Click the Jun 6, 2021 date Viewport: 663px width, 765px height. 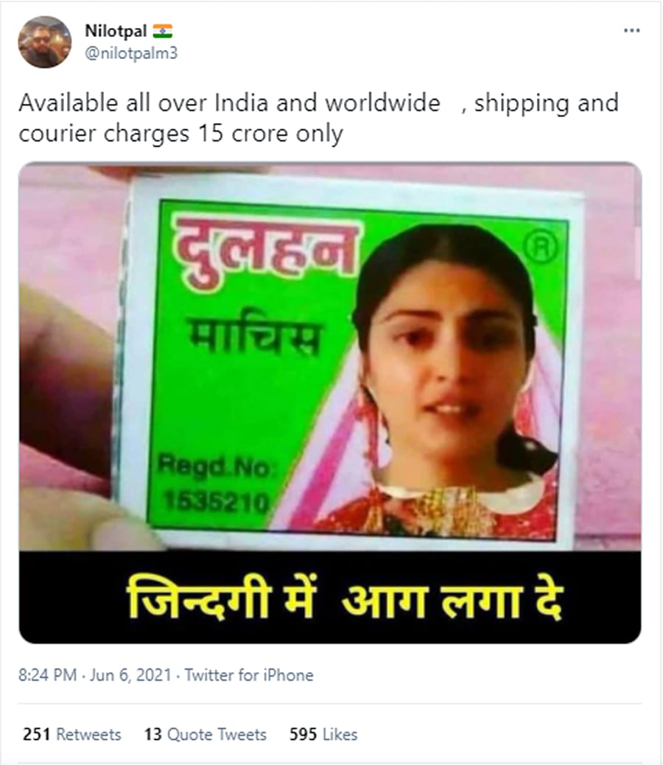130,675
